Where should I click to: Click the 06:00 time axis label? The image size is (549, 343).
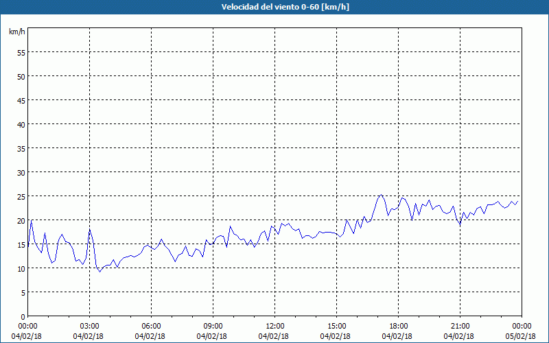pyautogui.click(x=151, y=327)
